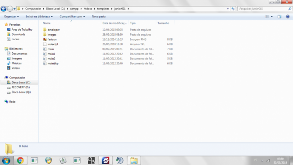
Task: Click Arquivo TPL type of index.tpl
Action: pos(137,44)
